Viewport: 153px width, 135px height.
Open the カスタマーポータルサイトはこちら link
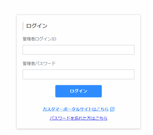click(76, 109)
